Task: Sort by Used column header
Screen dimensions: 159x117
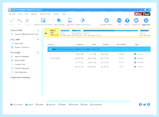Action: (x=94, y=44)
